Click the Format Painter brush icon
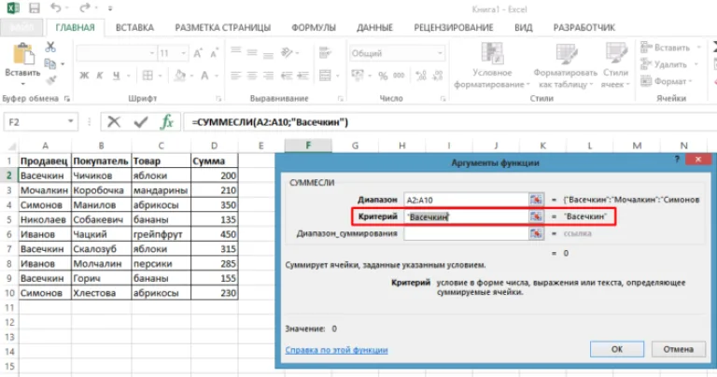Image resolution: width=717 pixels, height=377 pixels. pyautogui.click(x=50, y=80)
